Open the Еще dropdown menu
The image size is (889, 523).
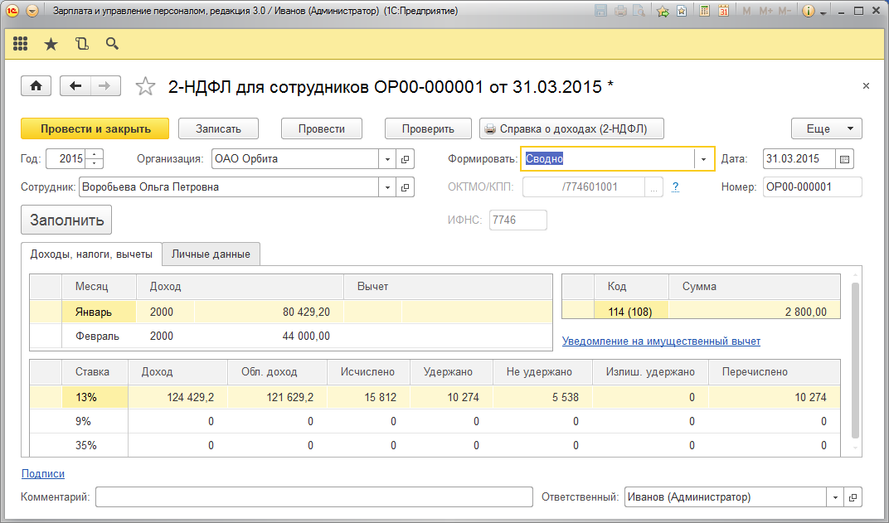pyautogui.click(x=827, y=128)
